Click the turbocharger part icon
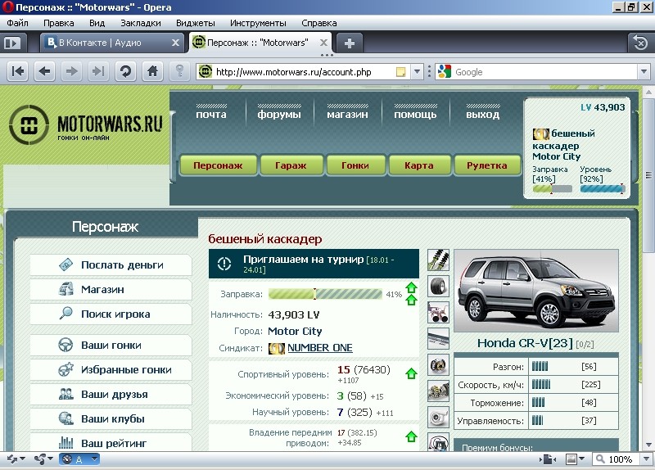This screenshot has height=470, width=655. click(438, 417)
